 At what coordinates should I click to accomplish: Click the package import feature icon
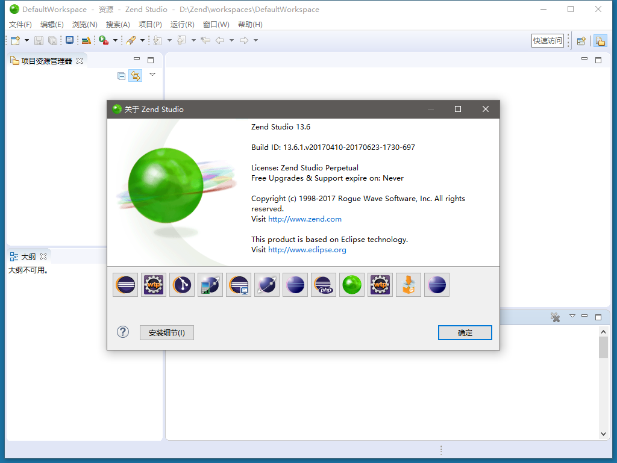408,284
